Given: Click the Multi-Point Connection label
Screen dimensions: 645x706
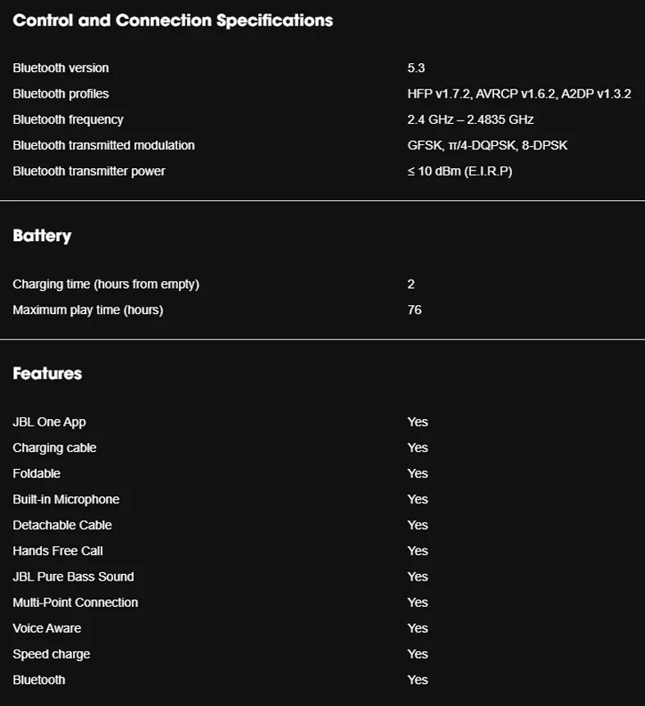Looking at the screenshot, I should 75,603.
